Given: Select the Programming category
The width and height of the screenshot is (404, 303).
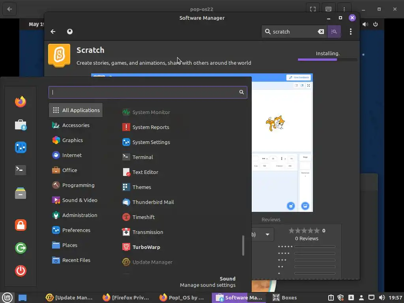Looking at the screenshot, I should point(76,185).
